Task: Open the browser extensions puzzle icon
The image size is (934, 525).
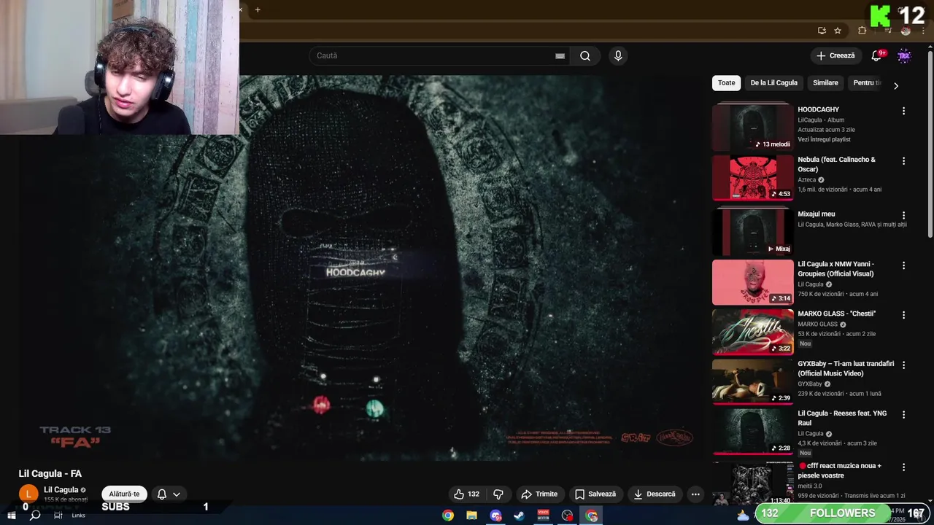Action: pos(862,31)
